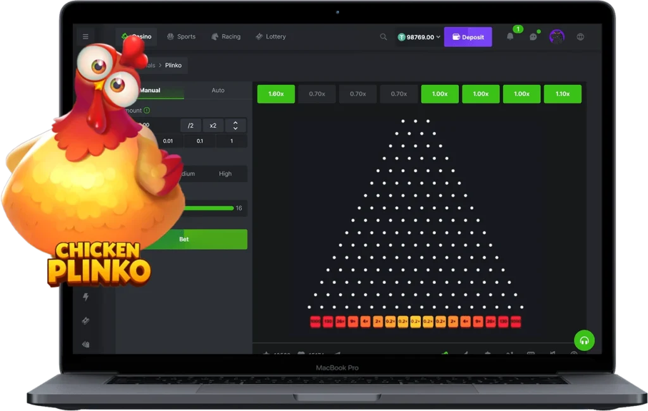Select the High risk option
Viewport: 648px width, 411px height.
(225, 173)
